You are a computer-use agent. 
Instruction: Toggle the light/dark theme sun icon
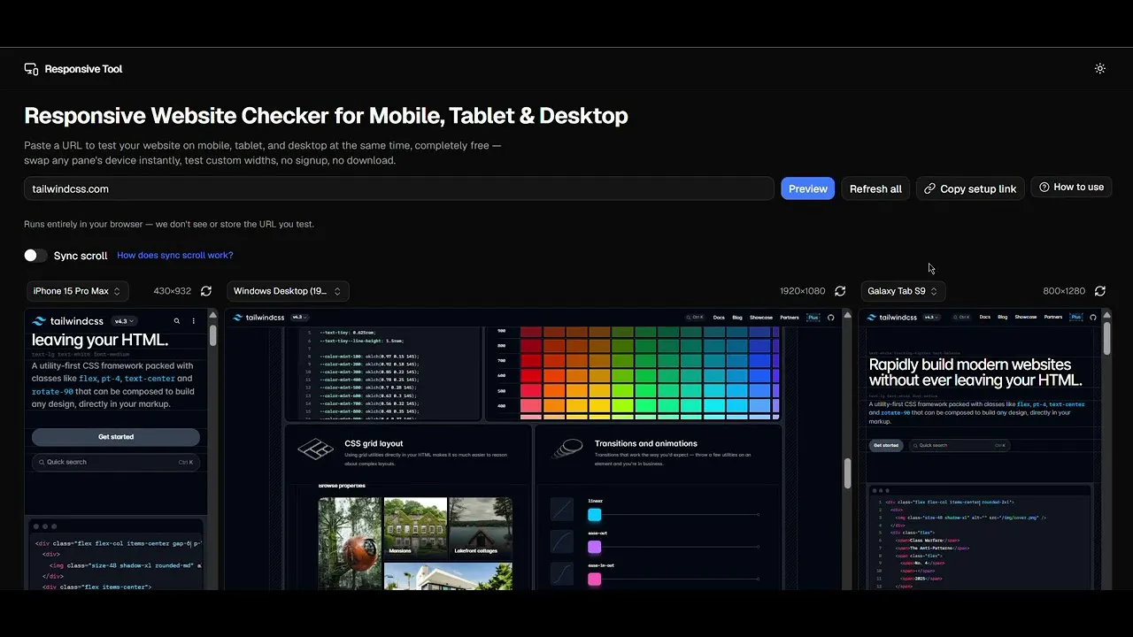(x=1100, y=69)
